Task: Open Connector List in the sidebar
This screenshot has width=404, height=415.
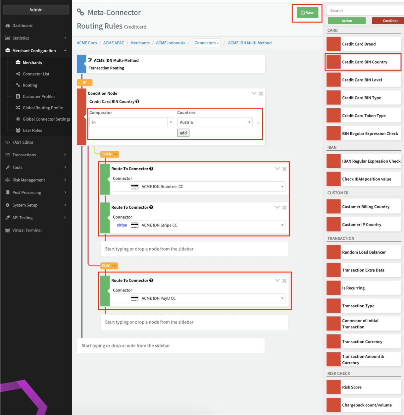Action: [x=36, y=74]
